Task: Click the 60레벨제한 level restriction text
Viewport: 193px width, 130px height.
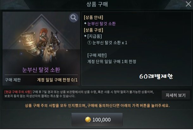Action: 156,76
